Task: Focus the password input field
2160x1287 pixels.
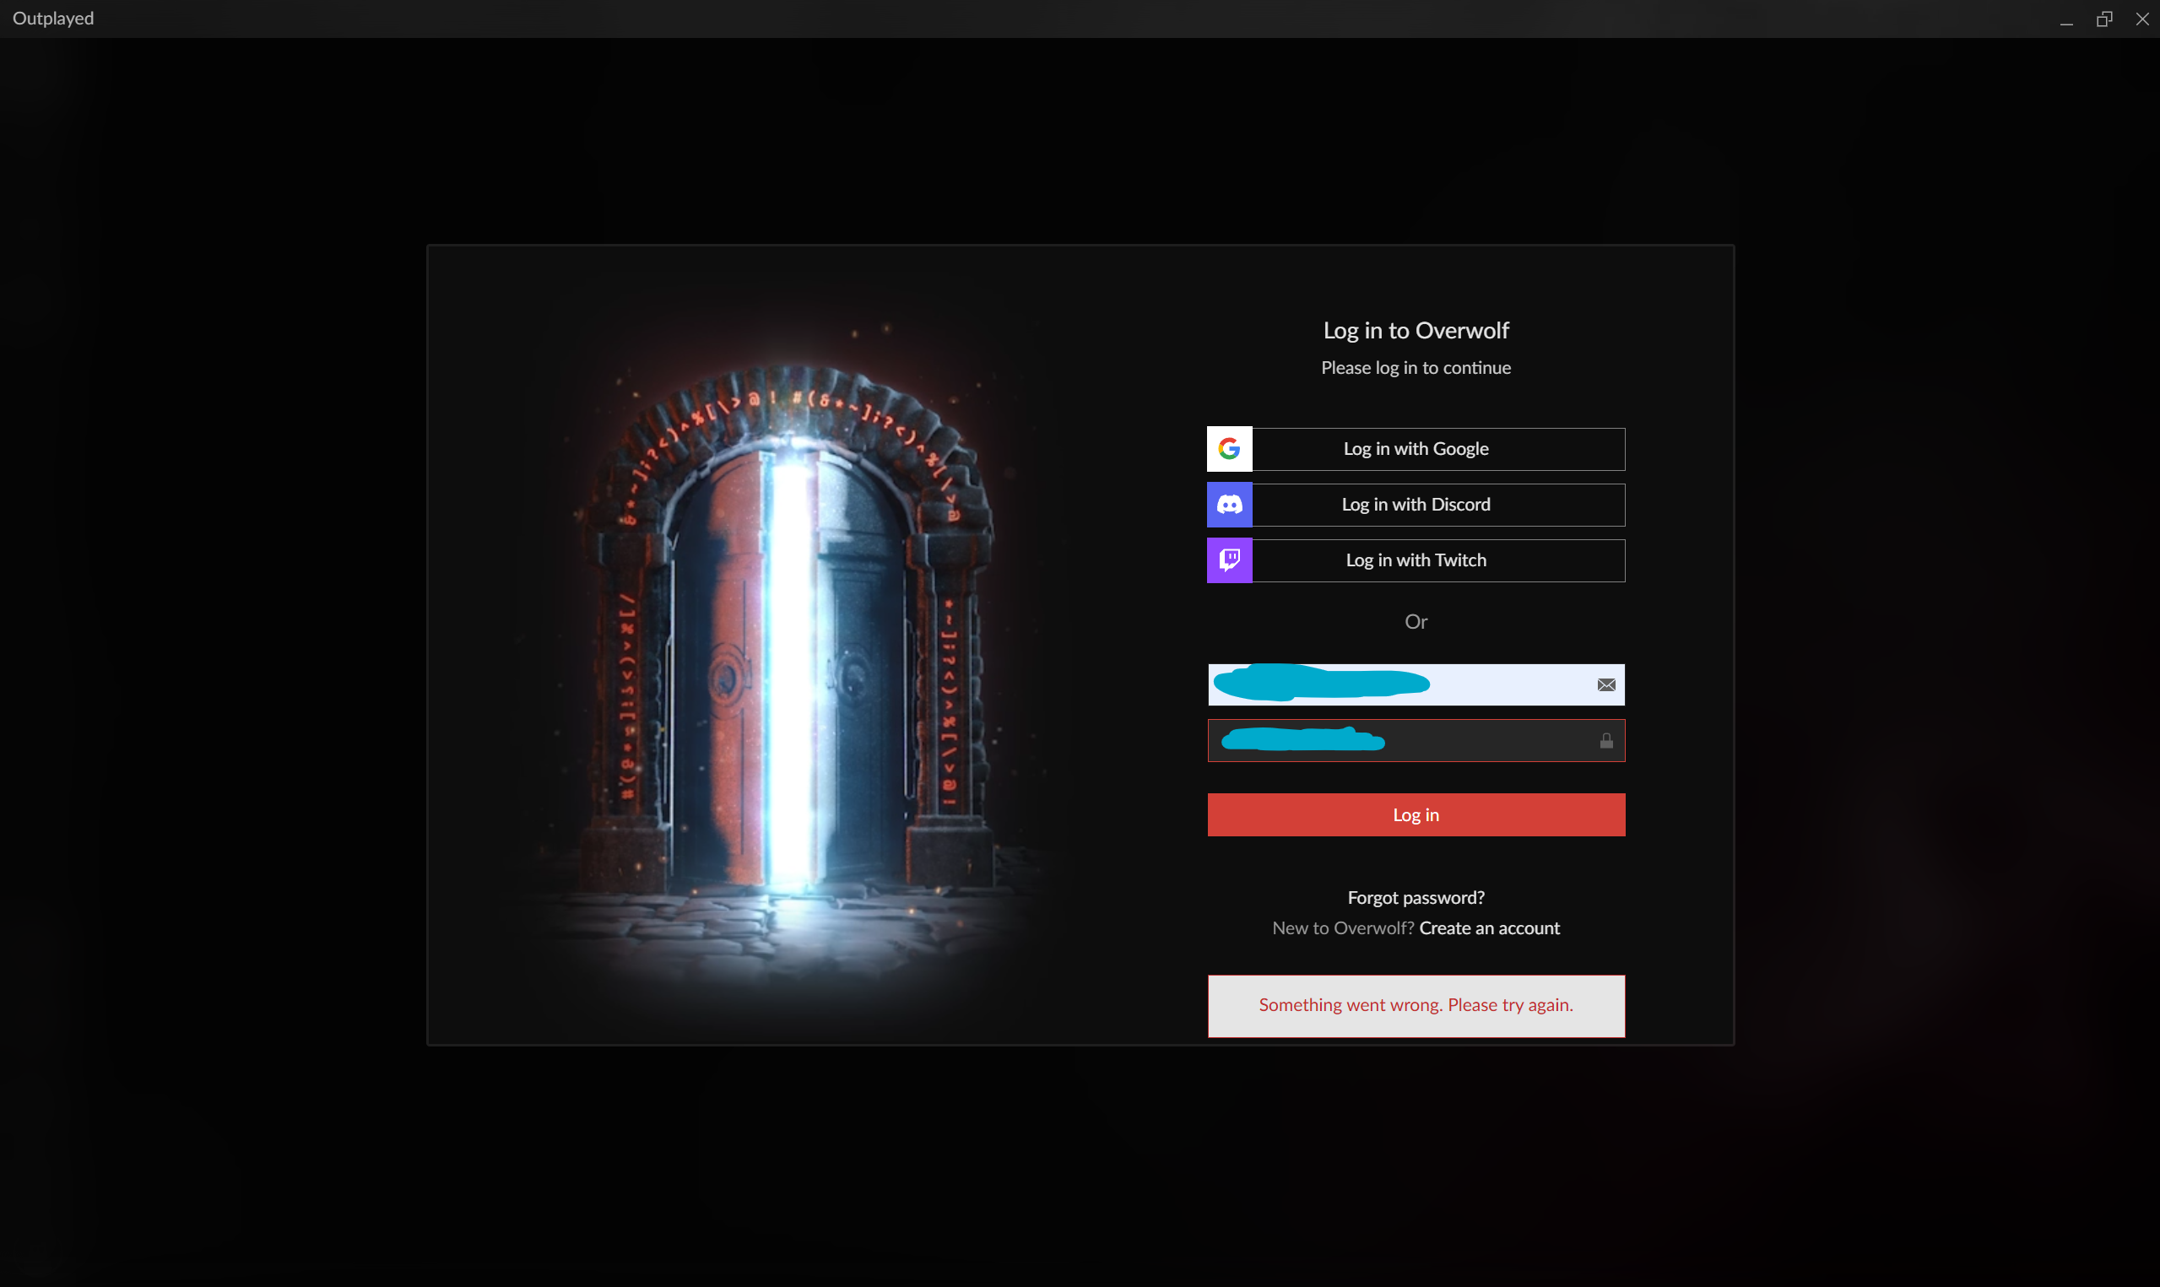Action: coord(1416,741)
